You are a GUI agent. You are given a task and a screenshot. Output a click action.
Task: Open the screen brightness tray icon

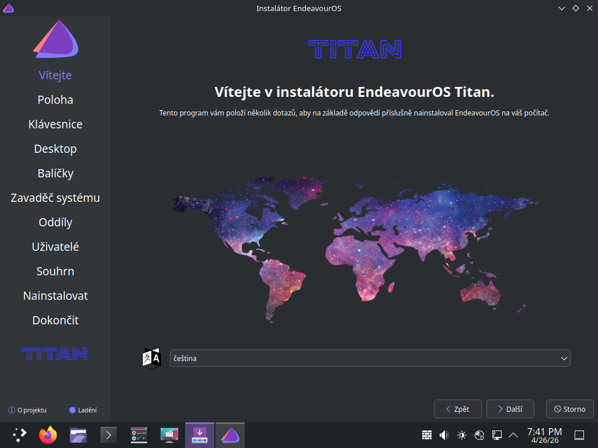(462, 435)
